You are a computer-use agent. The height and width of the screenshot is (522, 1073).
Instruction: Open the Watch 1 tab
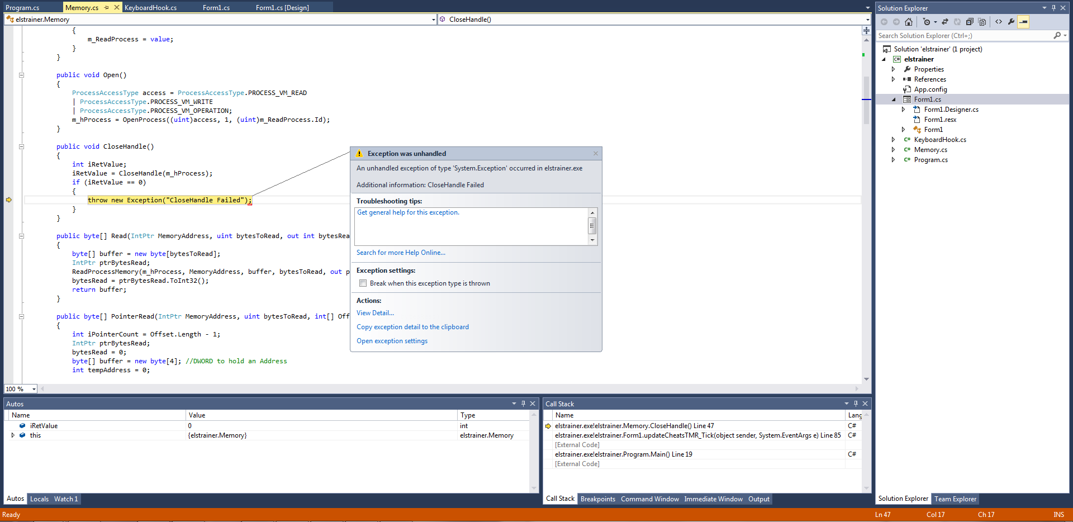(x=66, y=499)
